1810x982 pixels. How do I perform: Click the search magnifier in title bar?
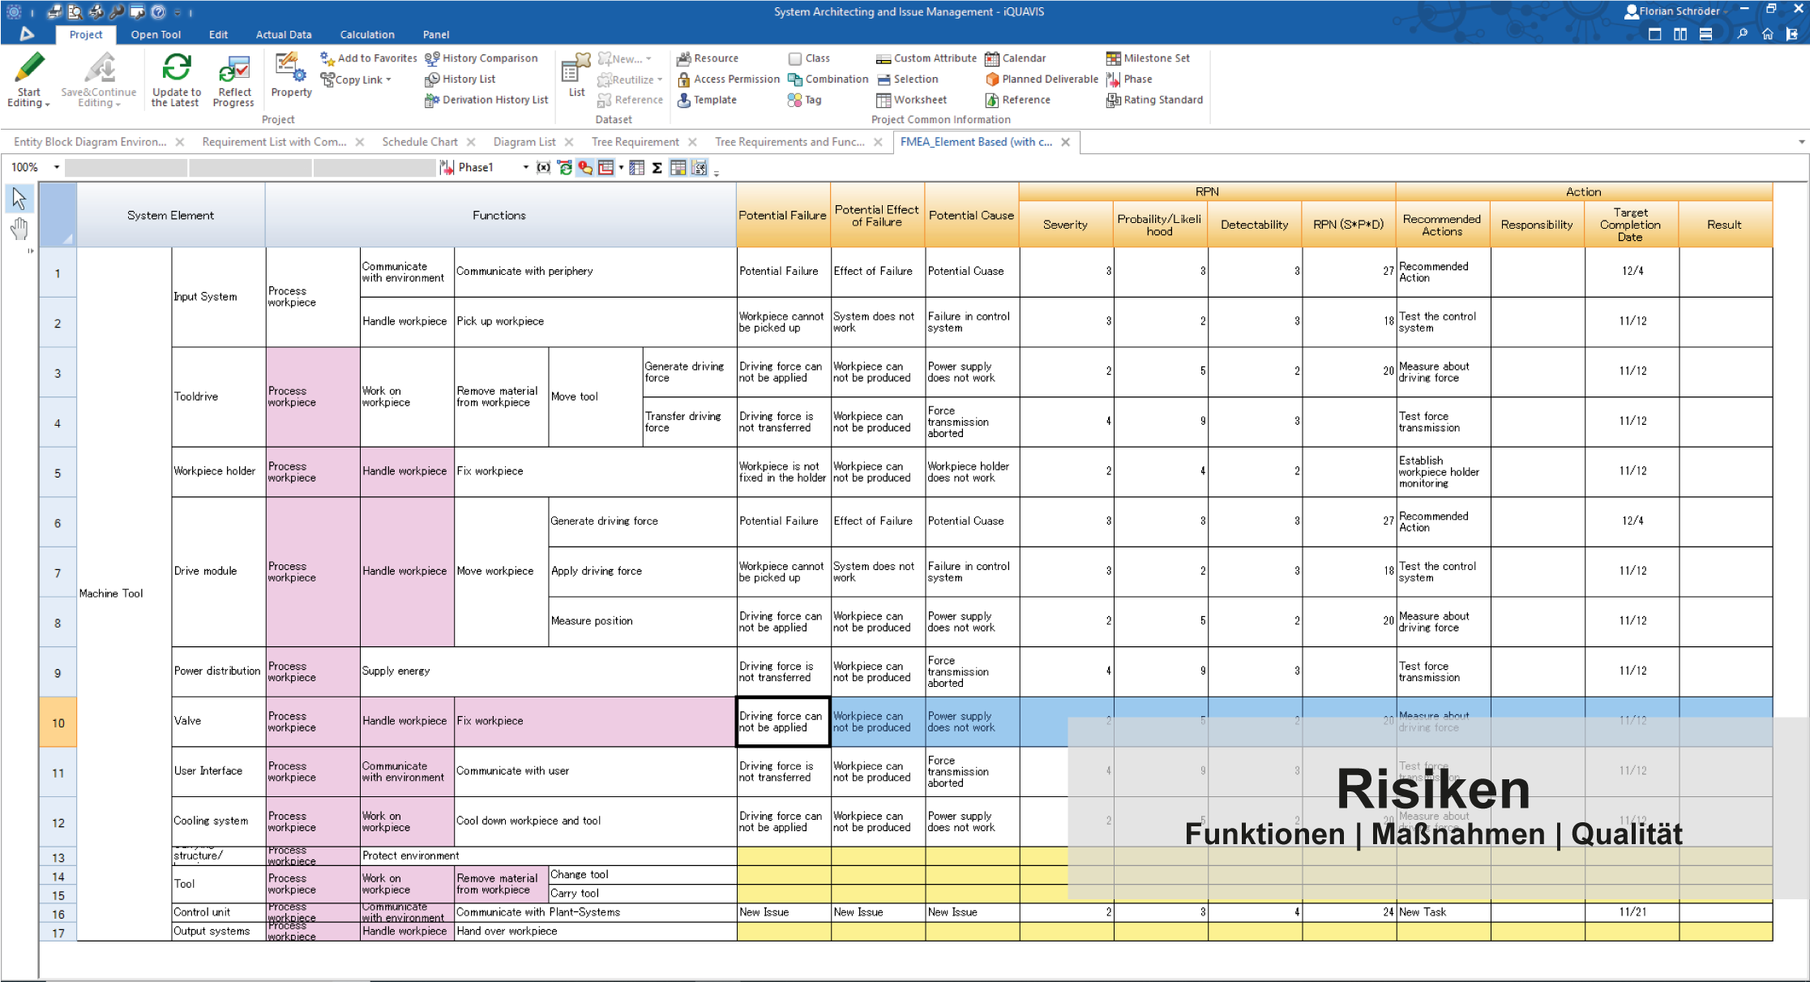coord(1743,34)
